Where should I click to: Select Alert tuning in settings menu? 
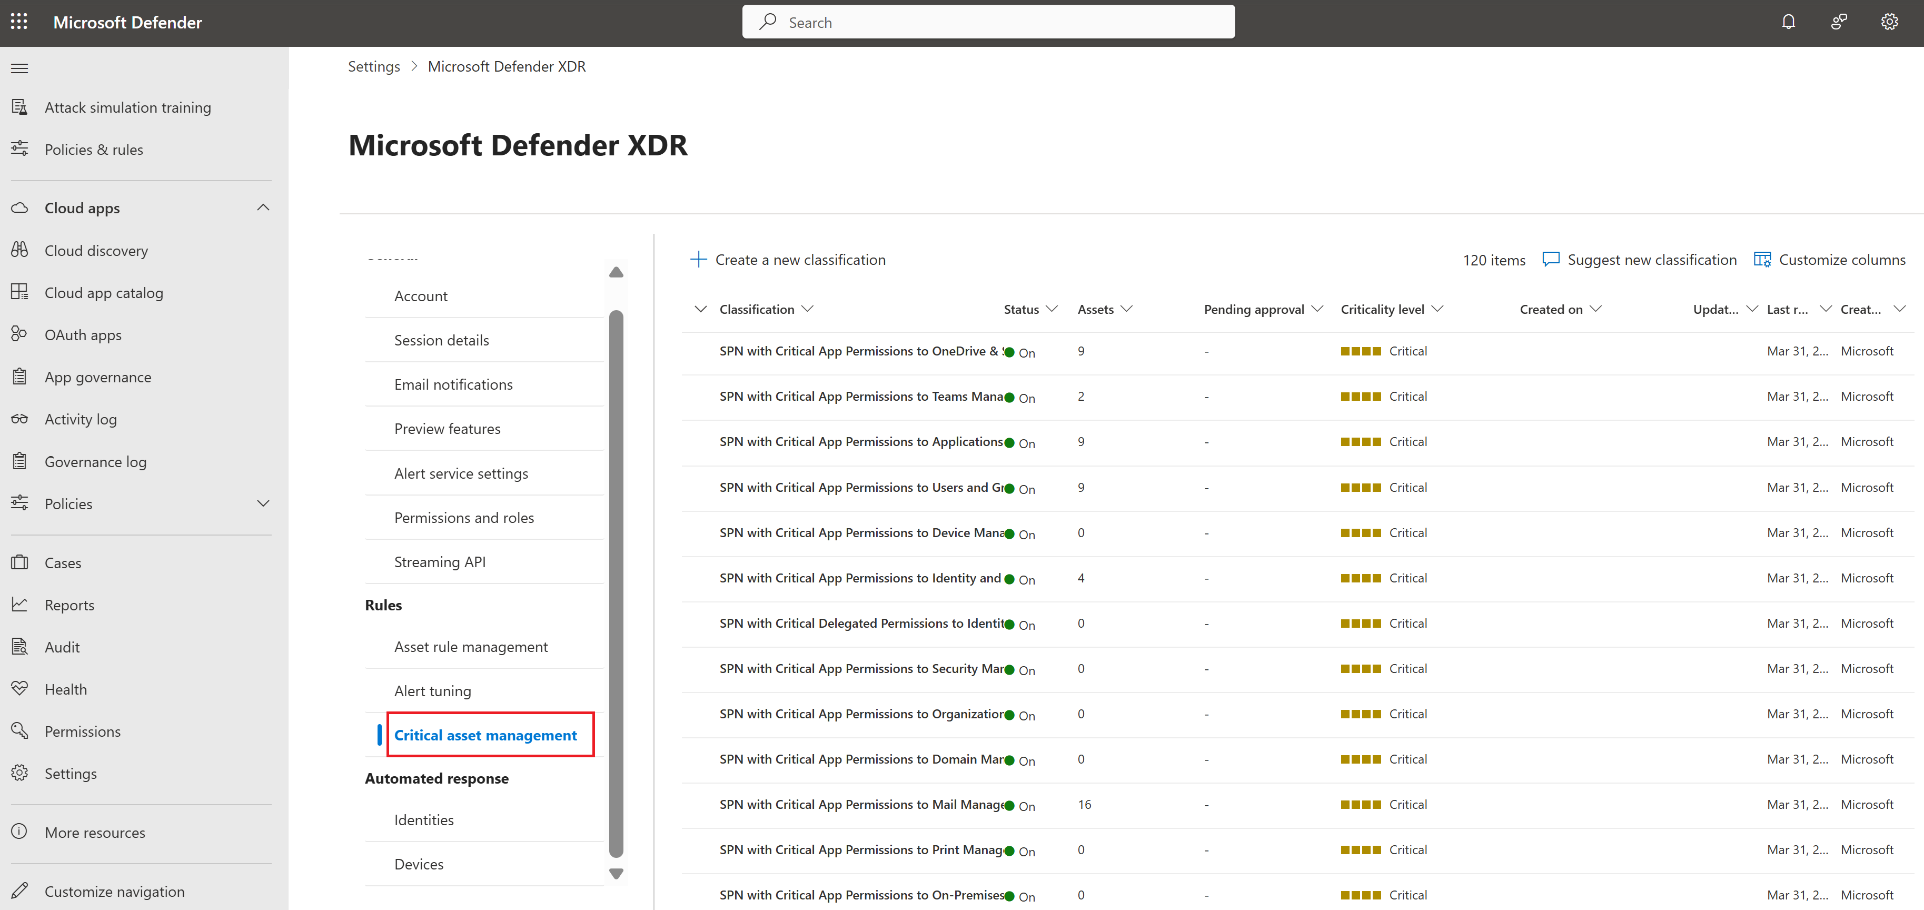(x=432, y=690)
